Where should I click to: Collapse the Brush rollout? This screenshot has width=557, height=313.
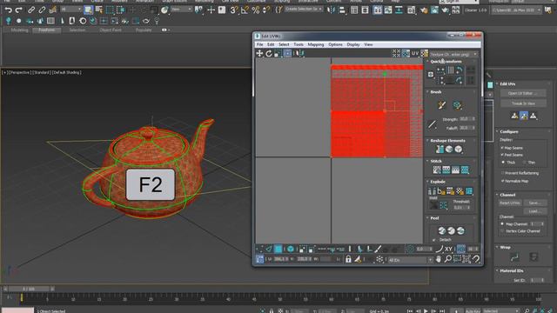[427, 92]
